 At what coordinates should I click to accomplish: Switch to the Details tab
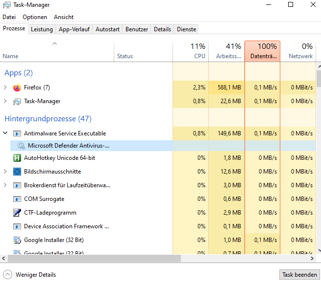click(x=162, y=29)
